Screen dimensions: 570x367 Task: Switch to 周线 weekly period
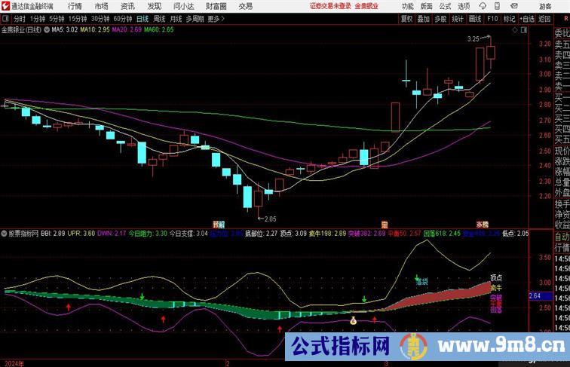(x=159, y=19)
